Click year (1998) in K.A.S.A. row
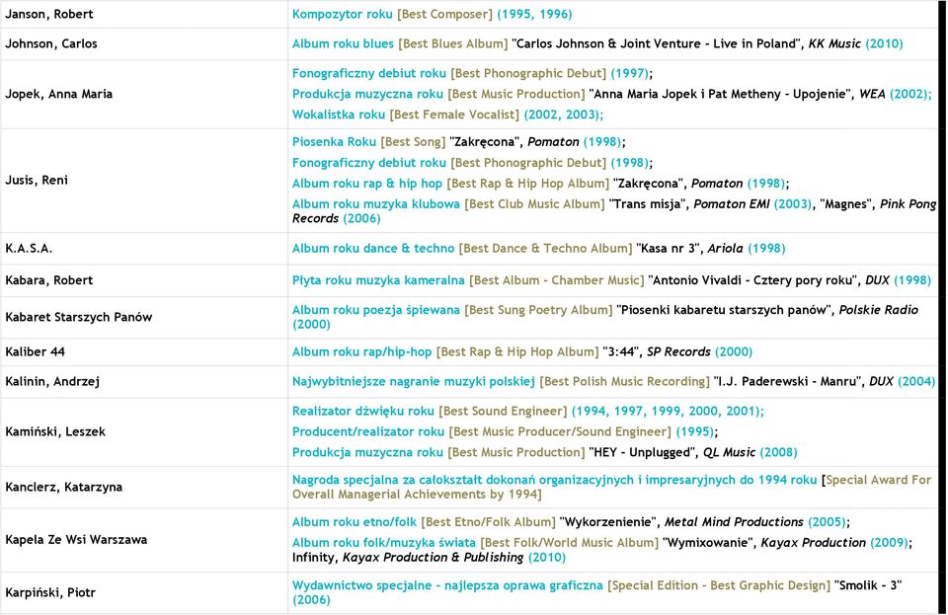 pos(766,248)
